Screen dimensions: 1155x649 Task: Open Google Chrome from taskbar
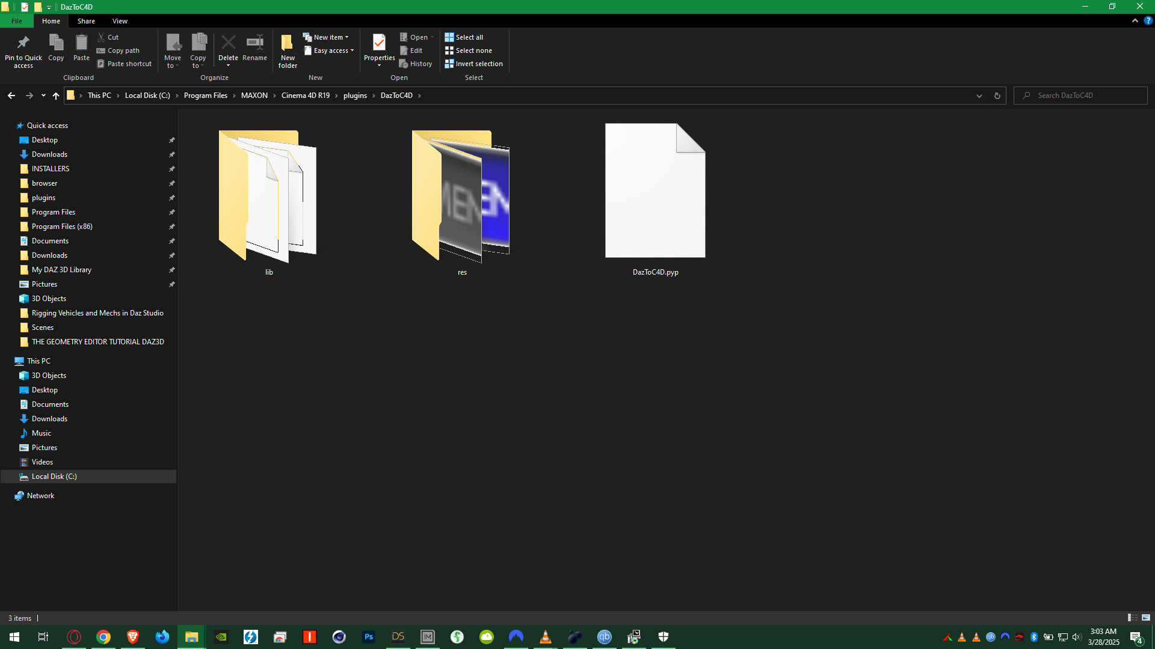point(103,637)
